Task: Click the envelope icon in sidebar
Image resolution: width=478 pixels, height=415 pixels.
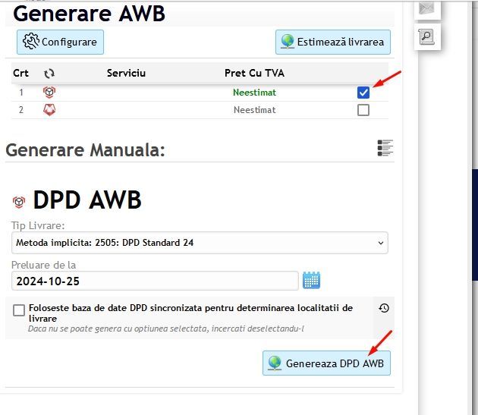Action: pyautogui.click(x=426, y=9)
